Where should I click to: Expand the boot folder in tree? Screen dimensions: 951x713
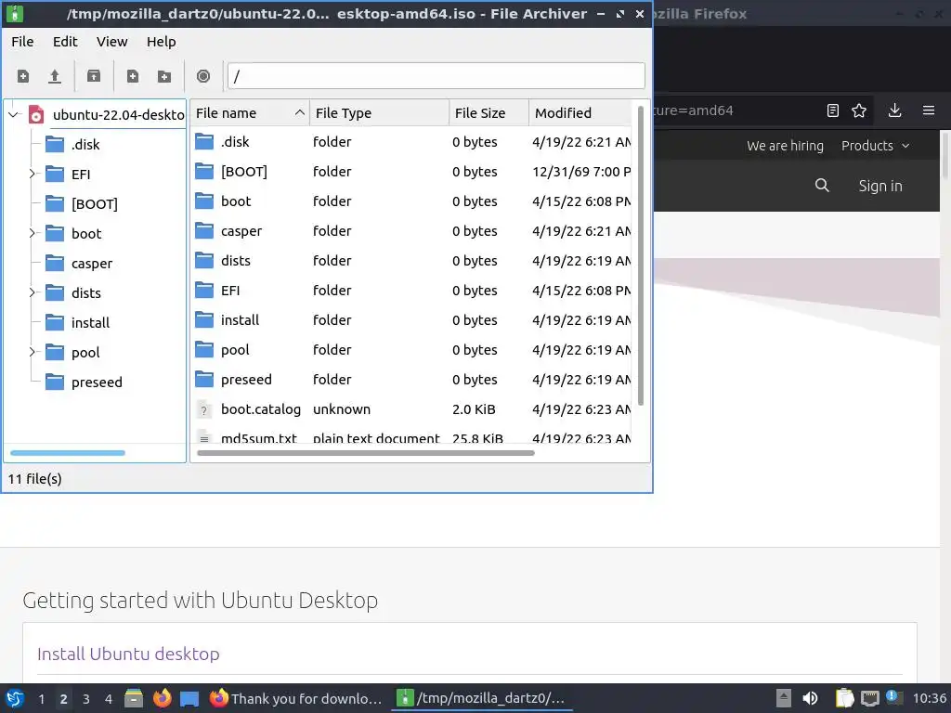pyautogui.click(x=33, y=233)
